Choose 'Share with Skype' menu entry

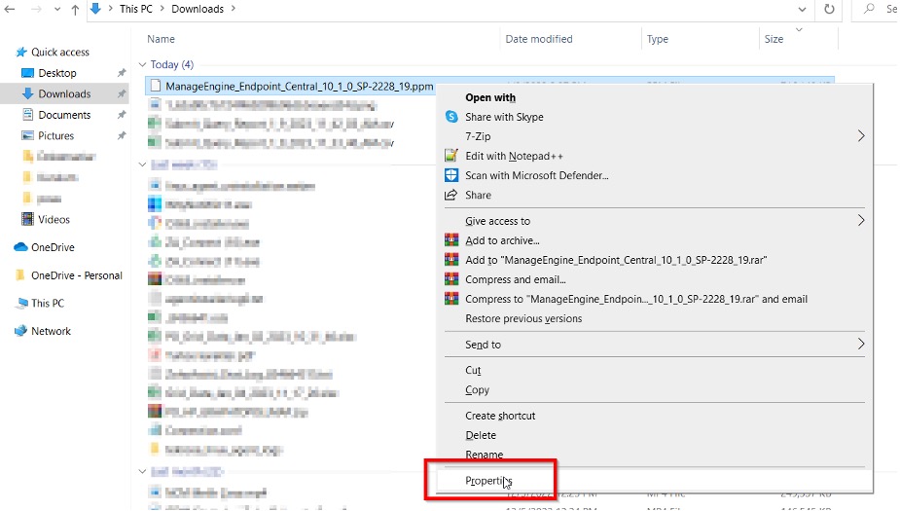click(504, 117)
